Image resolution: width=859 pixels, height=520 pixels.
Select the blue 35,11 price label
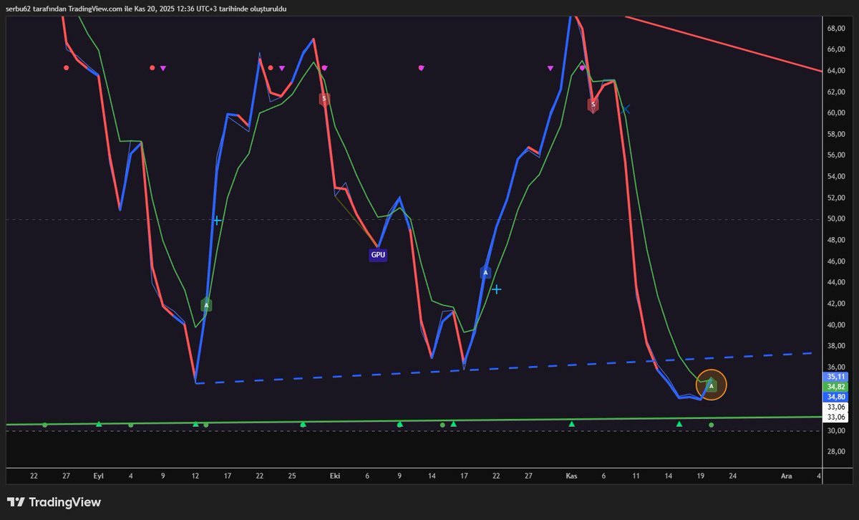point(837,376)
